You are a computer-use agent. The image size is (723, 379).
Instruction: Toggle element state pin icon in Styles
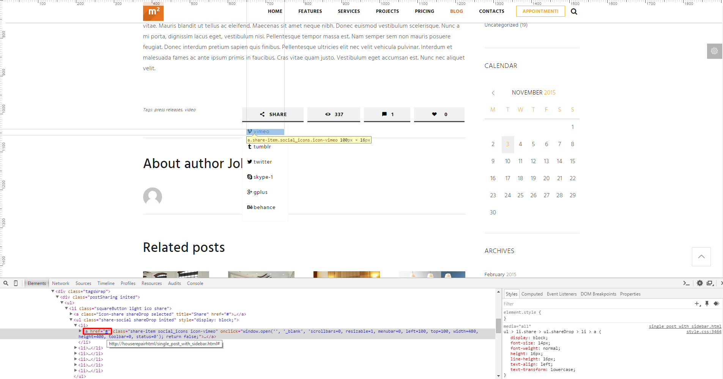click(707, 304)
